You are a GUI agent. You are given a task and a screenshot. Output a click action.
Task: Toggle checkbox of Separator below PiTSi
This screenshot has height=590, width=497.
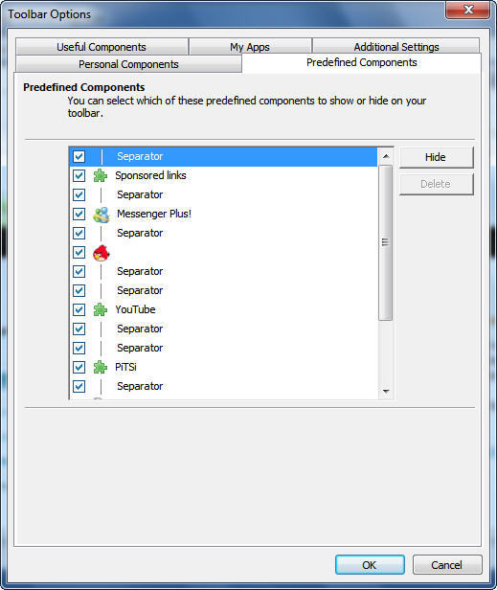[x=79, y=386]
